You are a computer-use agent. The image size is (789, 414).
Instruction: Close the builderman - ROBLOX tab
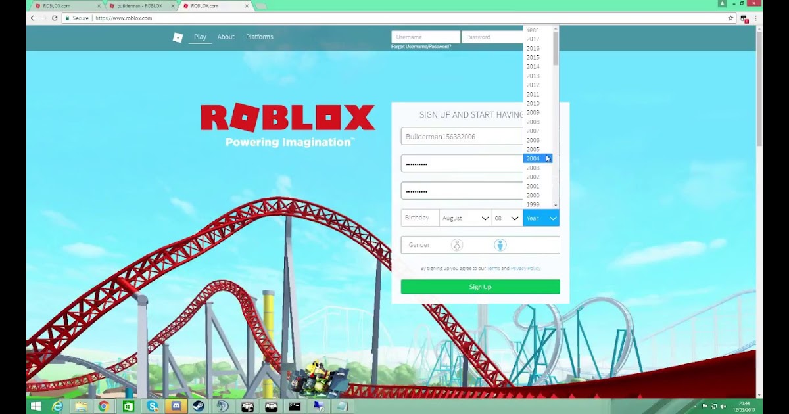click(174, 6)
